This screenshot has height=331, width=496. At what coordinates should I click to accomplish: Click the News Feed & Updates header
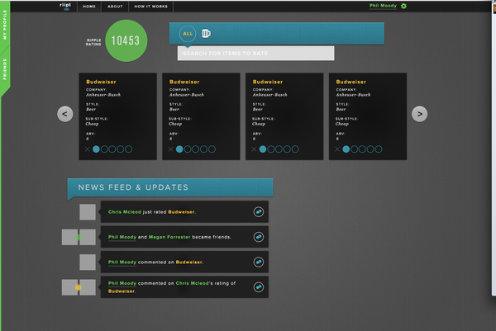click(170, 187)
